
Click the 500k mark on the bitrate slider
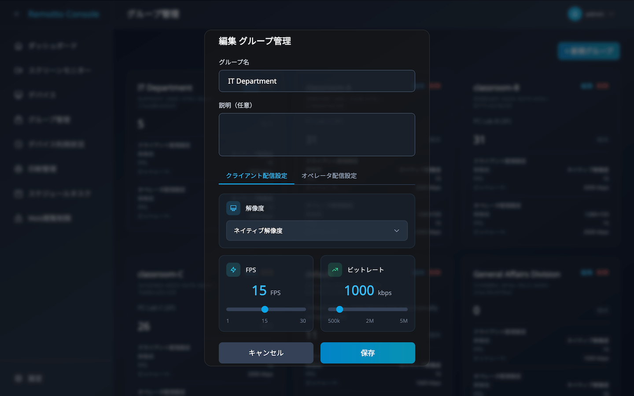click(x=334, y=321)
